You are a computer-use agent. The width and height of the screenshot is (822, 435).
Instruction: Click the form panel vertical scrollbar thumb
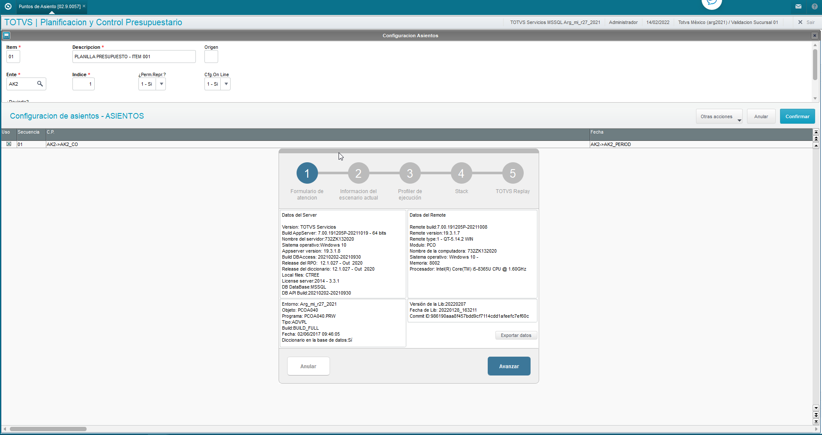815,65
